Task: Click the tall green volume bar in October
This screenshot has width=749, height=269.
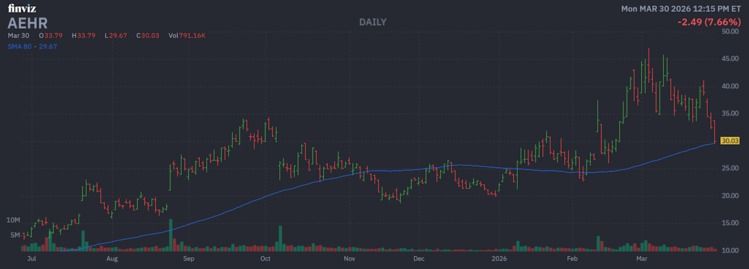Action: 281,238
